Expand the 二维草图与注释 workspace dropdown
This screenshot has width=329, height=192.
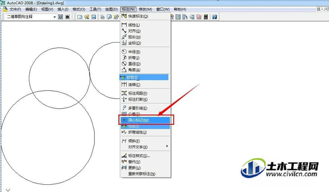tap(55, 17)
